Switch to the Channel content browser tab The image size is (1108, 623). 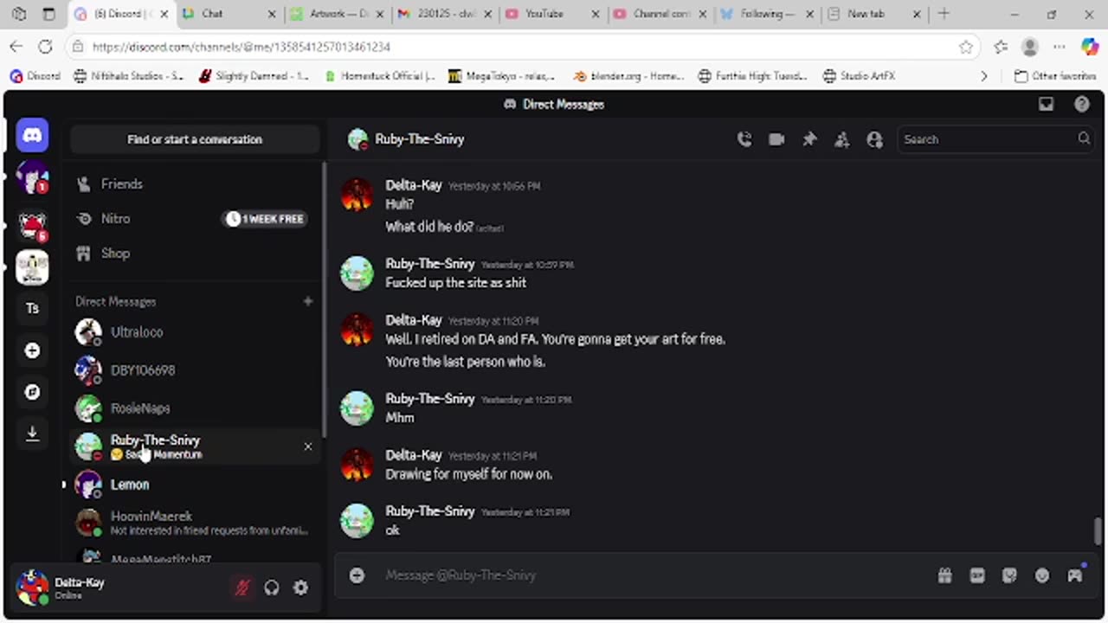pyautogui.click(x=660, y=14)
